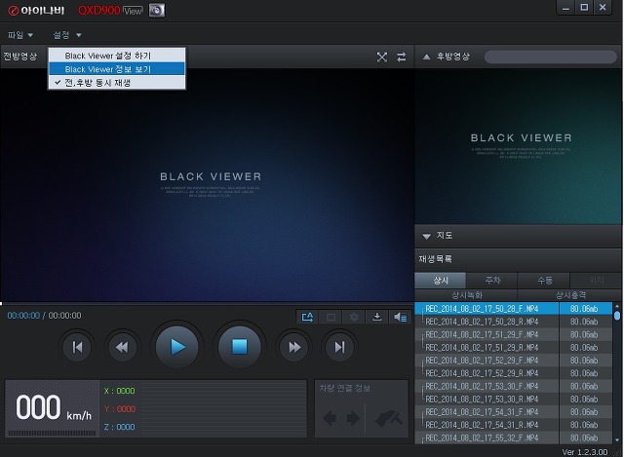Click the 아이나비 logo
The image size is (624, 457).
(x=37, y=11)
